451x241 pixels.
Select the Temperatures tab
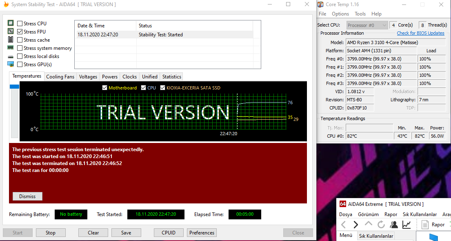point(27,76)
